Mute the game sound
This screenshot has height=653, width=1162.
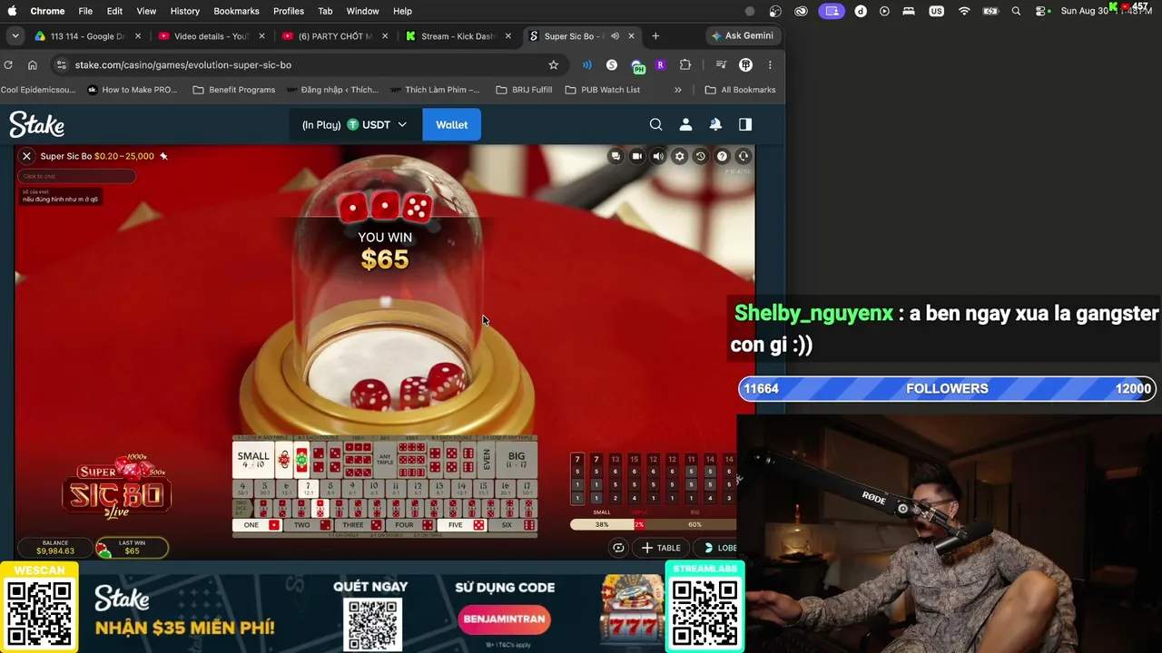click(658, 156)
